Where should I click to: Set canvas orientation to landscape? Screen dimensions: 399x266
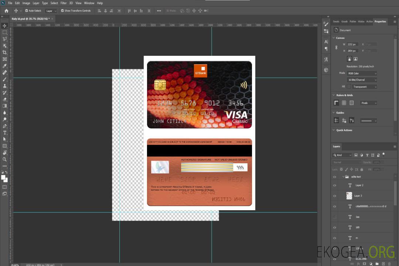pos(355,59)
